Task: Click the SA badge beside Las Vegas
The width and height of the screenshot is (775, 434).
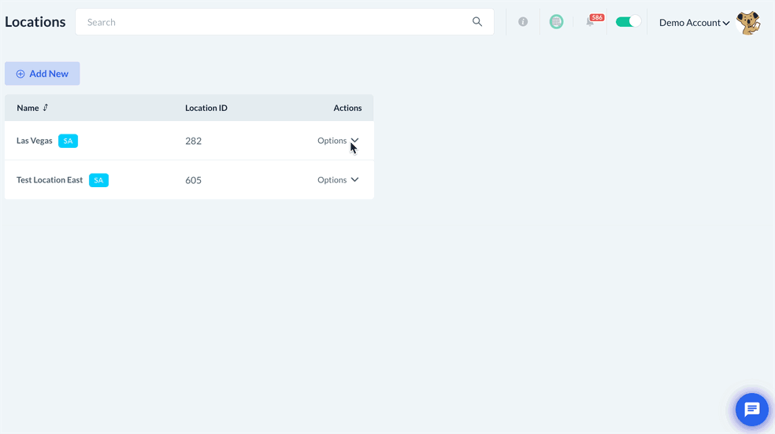Action: (x=69, y=141)
